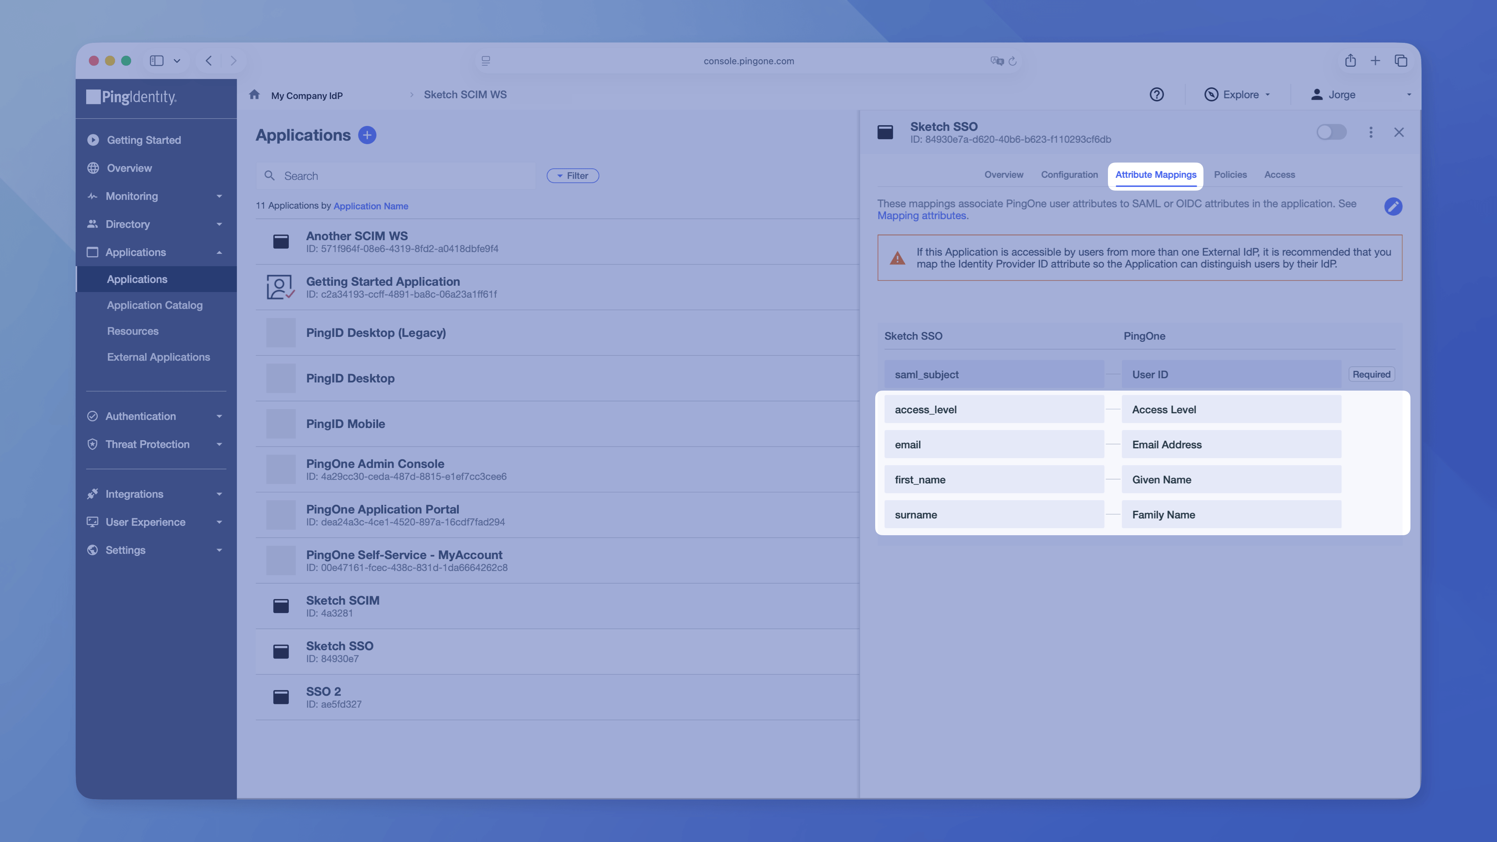Reload the page in Safari
Viewport: 1497px width, 842px height.
pos(1012,61)
